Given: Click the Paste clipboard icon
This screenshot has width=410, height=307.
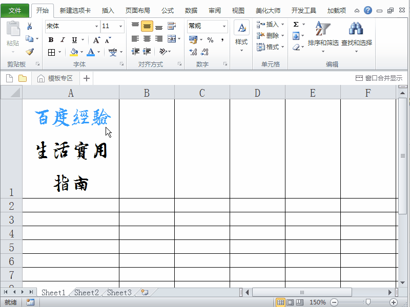Looking at the screenshot, I should coord(13,29).
